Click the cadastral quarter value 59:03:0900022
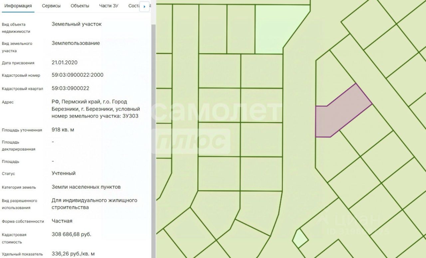Screen dimensions: 426x258 [70, 88]
